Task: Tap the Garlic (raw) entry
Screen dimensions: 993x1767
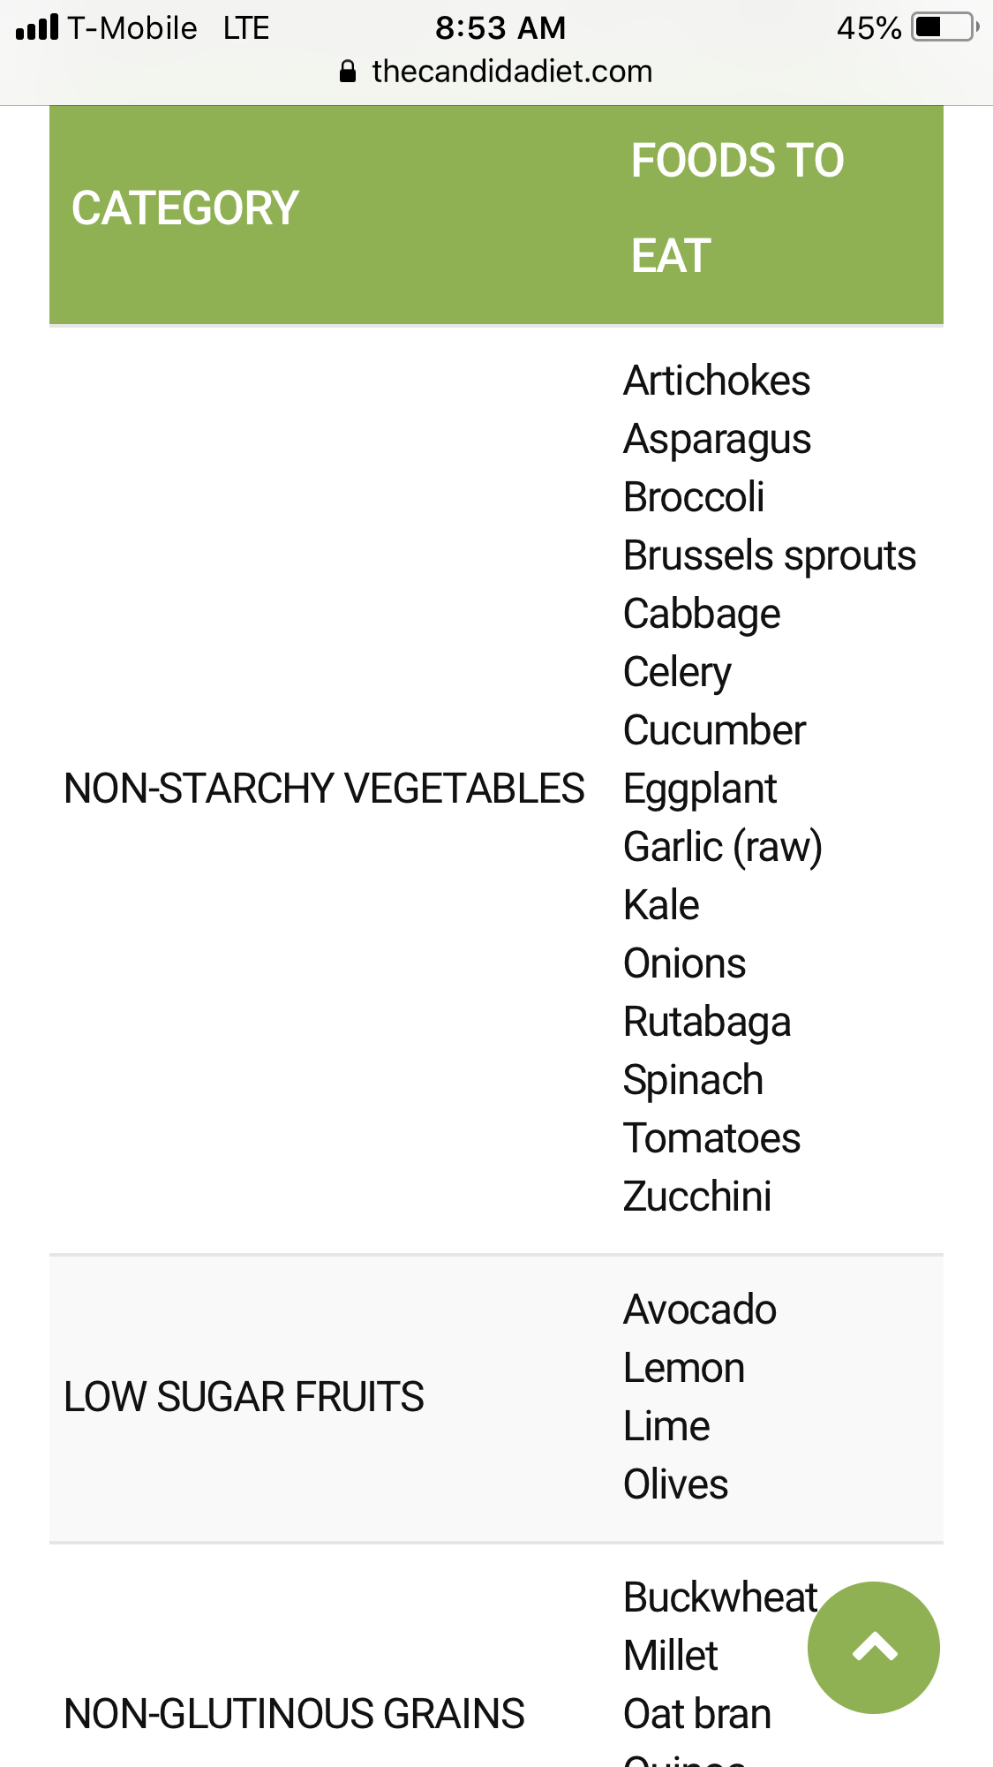Action: tap(723, 847)
